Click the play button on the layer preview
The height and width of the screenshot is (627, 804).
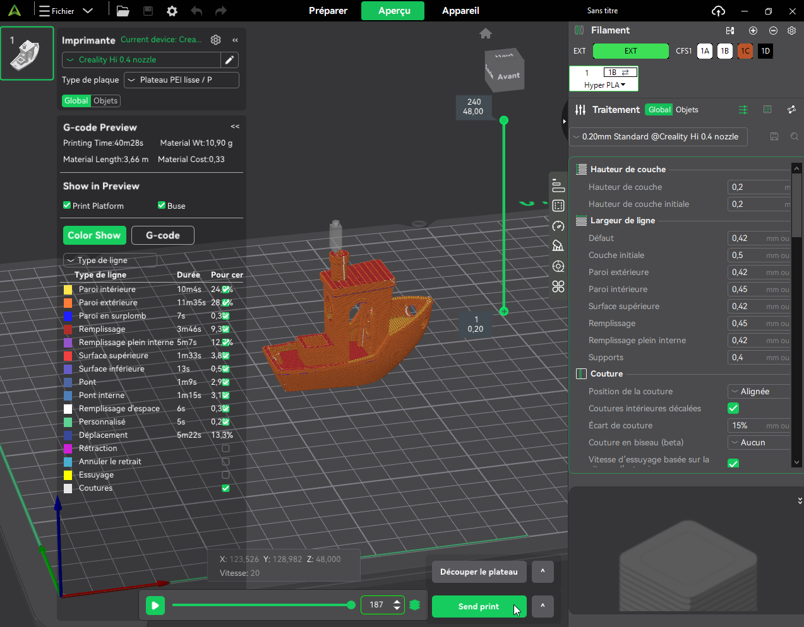click(x=155, y=606)
